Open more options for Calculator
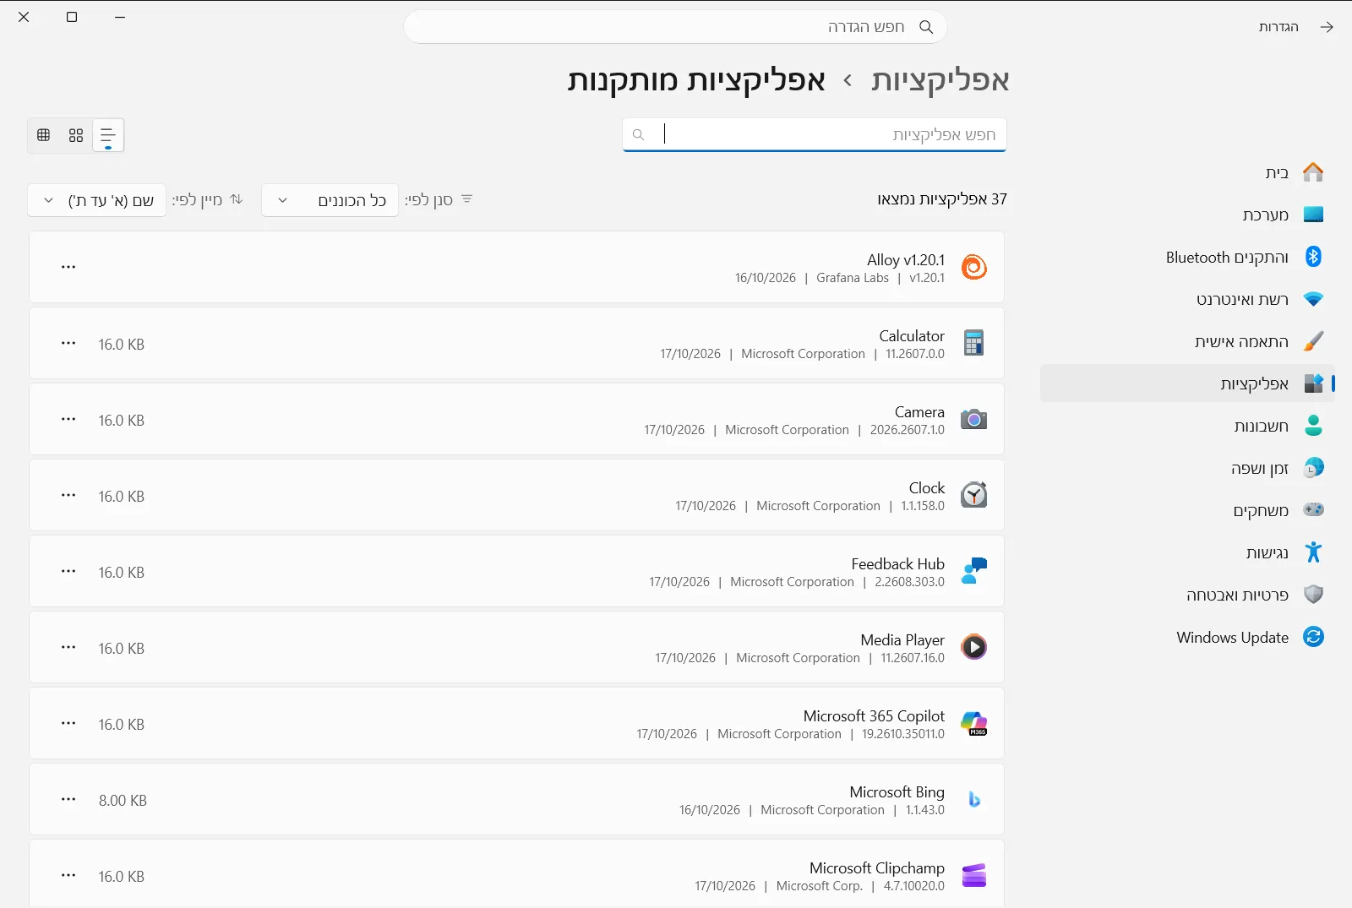1352x908 pixels. click(x=68, y=343)
